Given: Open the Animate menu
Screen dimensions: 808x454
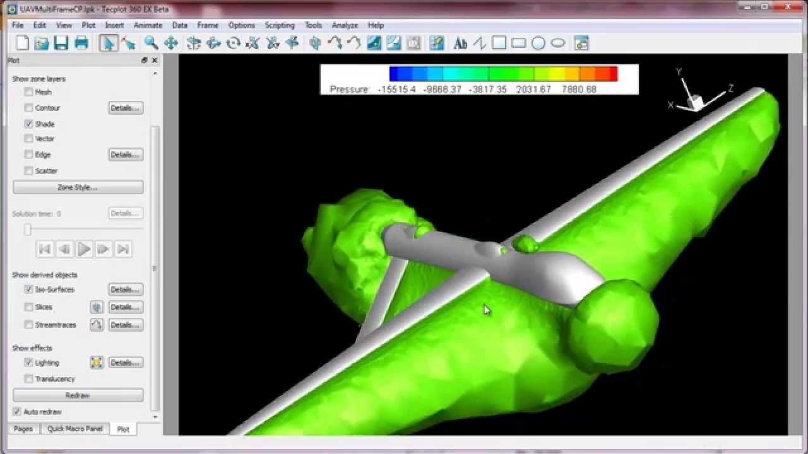Looking at the screenshot, I should point(148,25).
